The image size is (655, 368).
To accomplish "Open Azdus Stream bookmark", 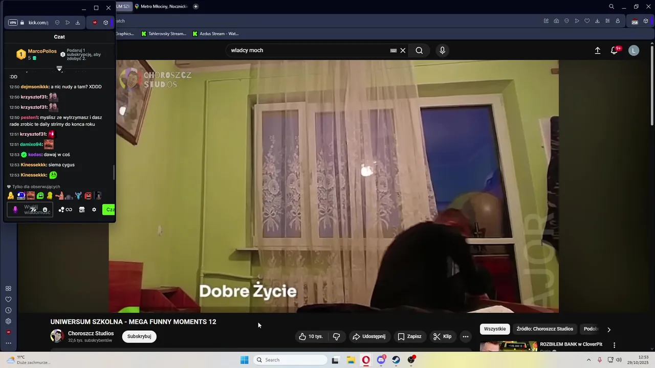I will tap(215, 34).
